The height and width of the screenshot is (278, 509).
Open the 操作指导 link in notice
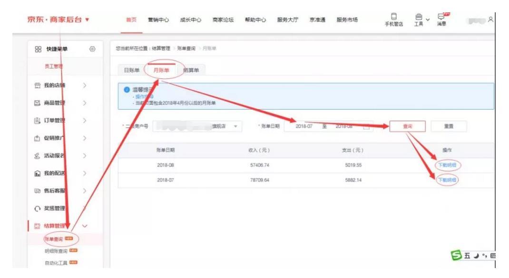(145, 97)
